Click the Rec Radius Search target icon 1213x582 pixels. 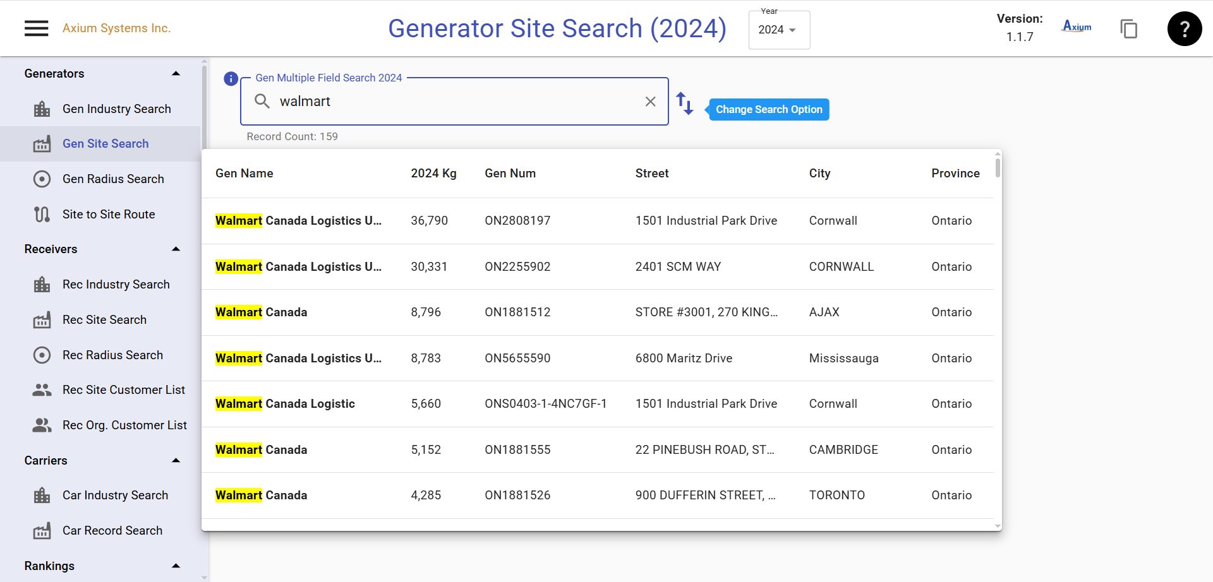(x=42, y=355)
